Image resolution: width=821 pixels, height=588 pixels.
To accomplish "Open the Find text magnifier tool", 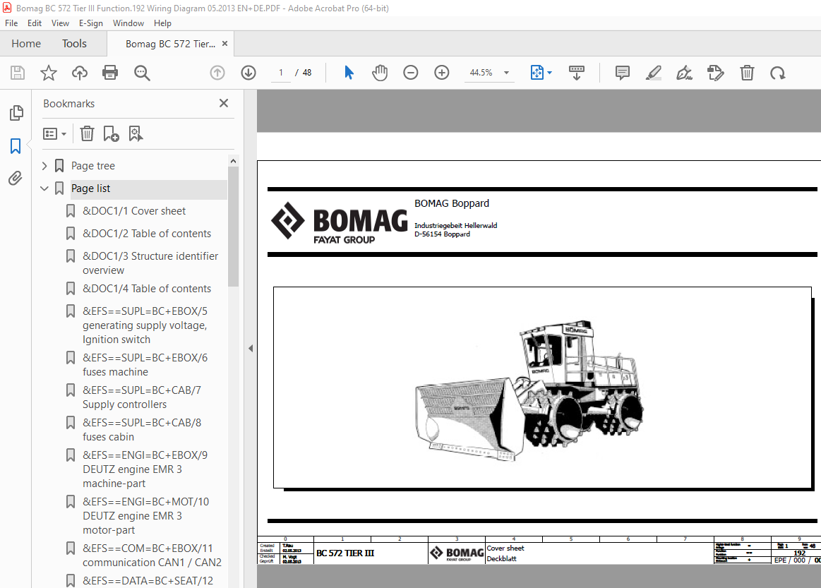I will click(x=142, y=73).
